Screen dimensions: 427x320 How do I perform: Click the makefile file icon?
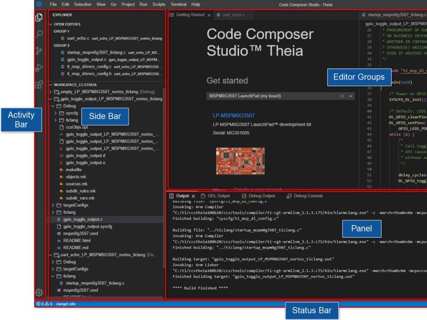coord(61,170)
